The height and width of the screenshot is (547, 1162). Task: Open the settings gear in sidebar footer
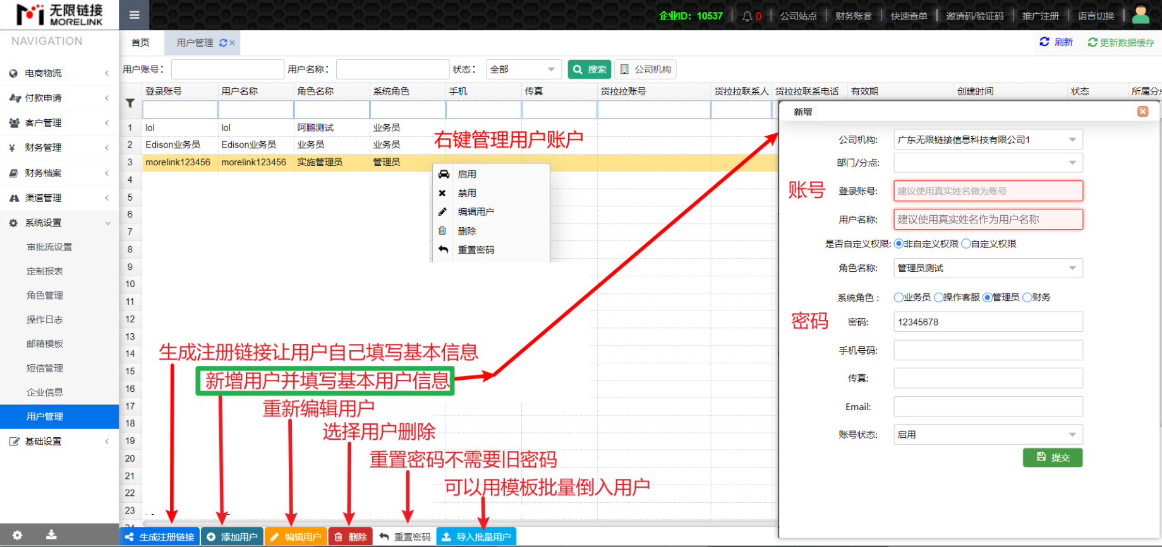coord(17,535)
